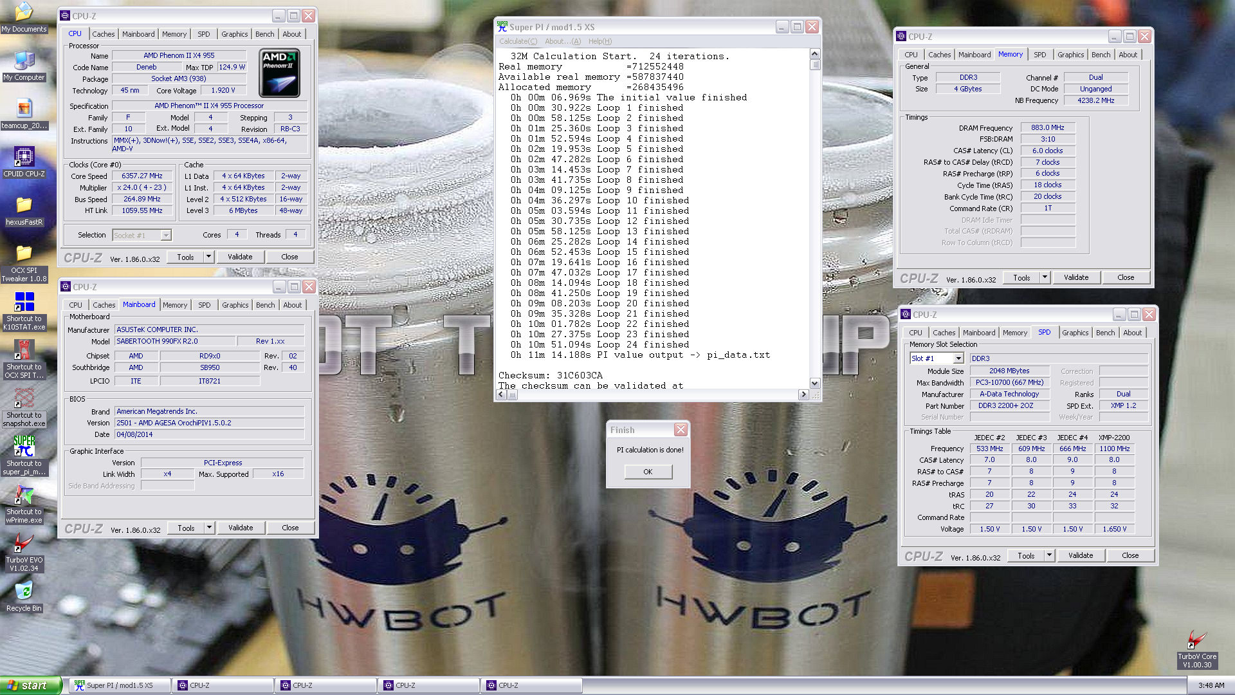Viewport: 1235px width, 695px height.
Task: Select Graphics tab in Mainboard window
Action: (235, 305)
